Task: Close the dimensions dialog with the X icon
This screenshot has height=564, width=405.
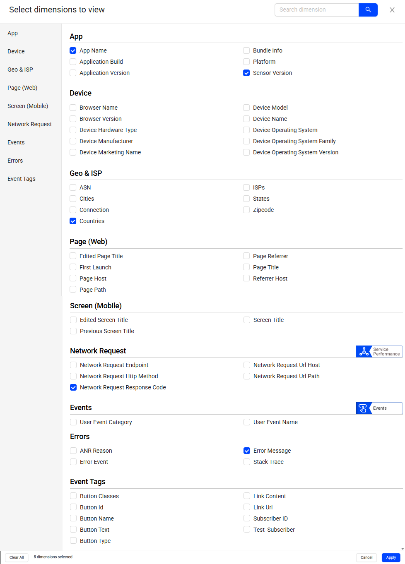Action: click(392, 10)
